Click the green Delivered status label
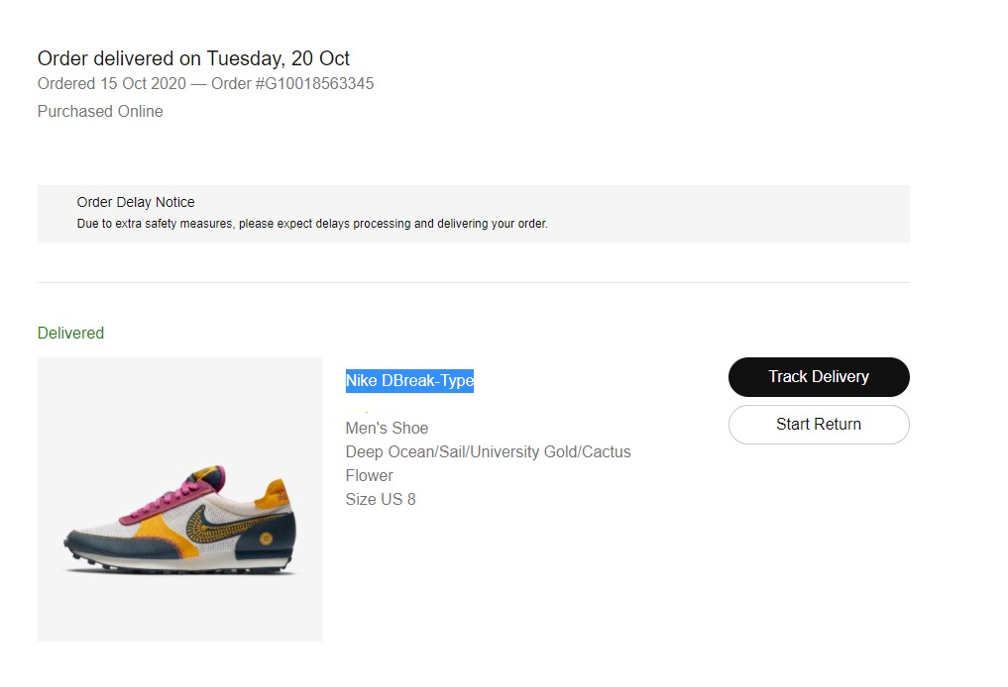Screen dimensions: 1008x687 click(x=70, y=334)
